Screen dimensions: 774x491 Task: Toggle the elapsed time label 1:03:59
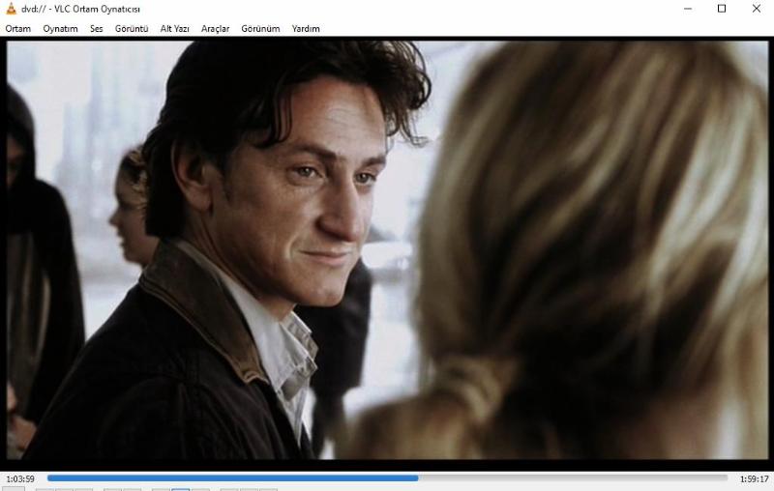coord(20,478)
